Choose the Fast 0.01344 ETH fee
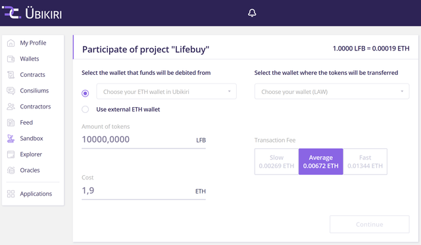 tap(365, 162)
